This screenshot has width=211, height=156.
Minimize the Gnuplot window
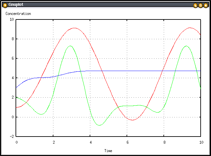195,5
